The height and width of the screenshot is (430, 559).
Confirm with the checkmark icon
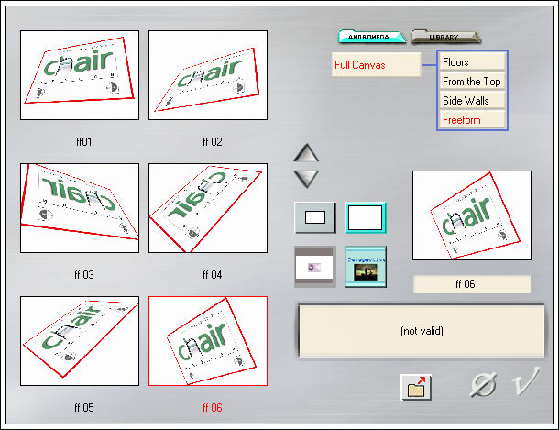pyautogui.click(x=526, y=381)
